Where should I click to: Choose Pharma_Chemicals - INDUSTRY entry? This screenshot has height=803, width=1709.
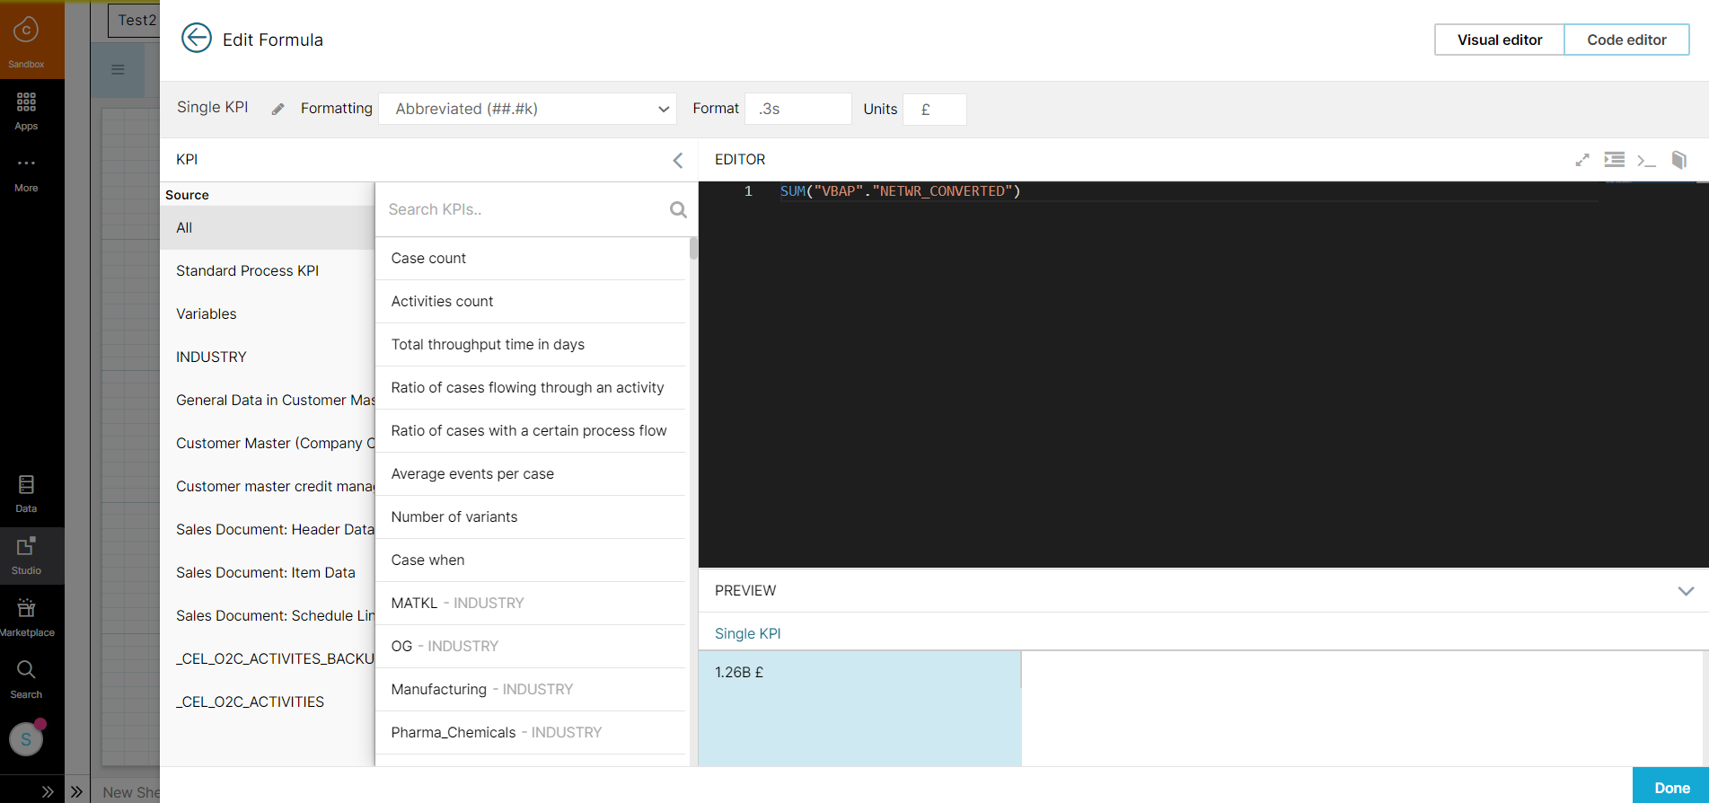coord(531,732)
